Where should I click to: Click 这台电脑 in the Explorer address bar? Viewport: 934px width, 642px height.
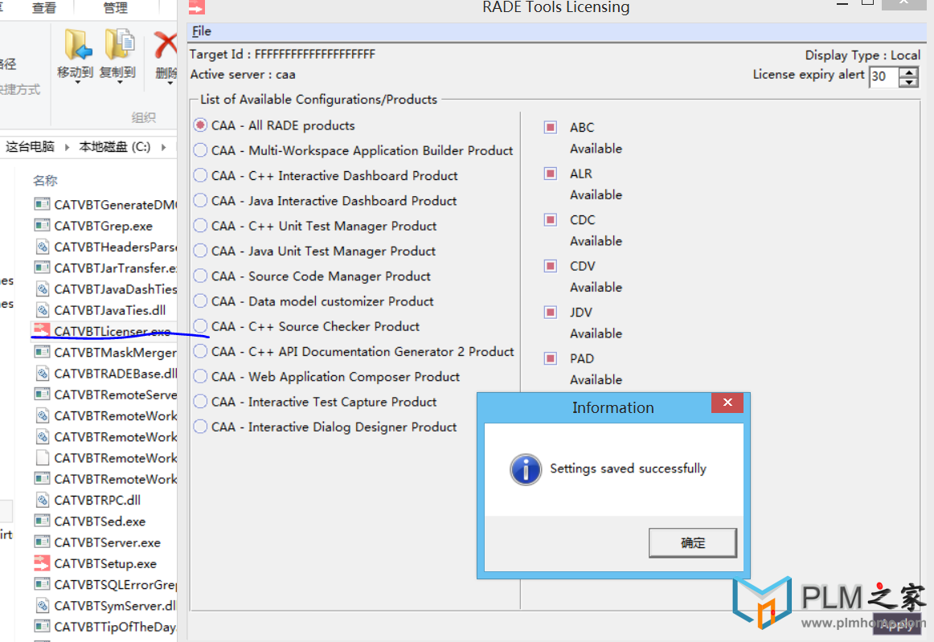pos(30,146)
